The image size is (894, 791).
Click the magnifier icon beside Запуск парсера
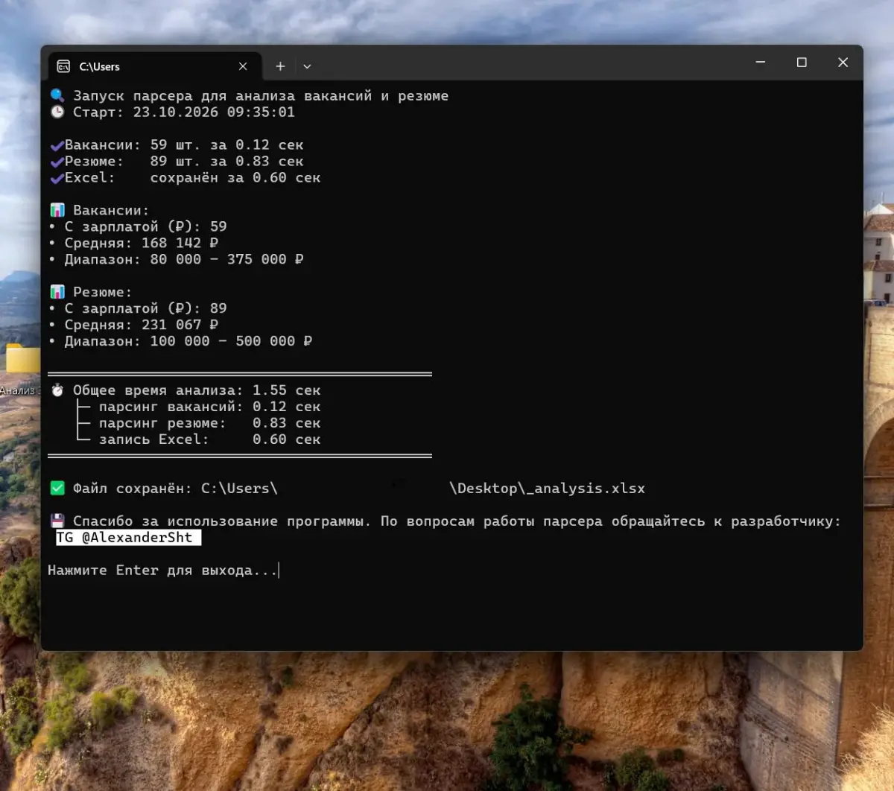tap(57, 95)
